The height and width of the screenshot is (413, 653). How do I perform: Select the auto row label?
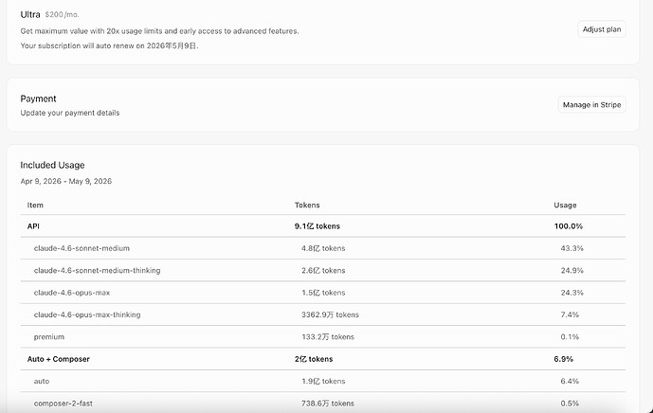(x=42, y=381)
